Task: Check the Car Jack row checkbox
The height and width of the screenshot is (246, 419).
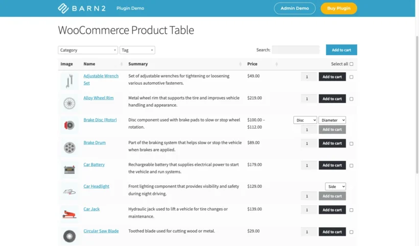Action: click(352, 210)
